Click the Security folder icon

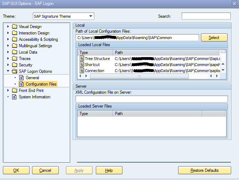pos(15,65)
